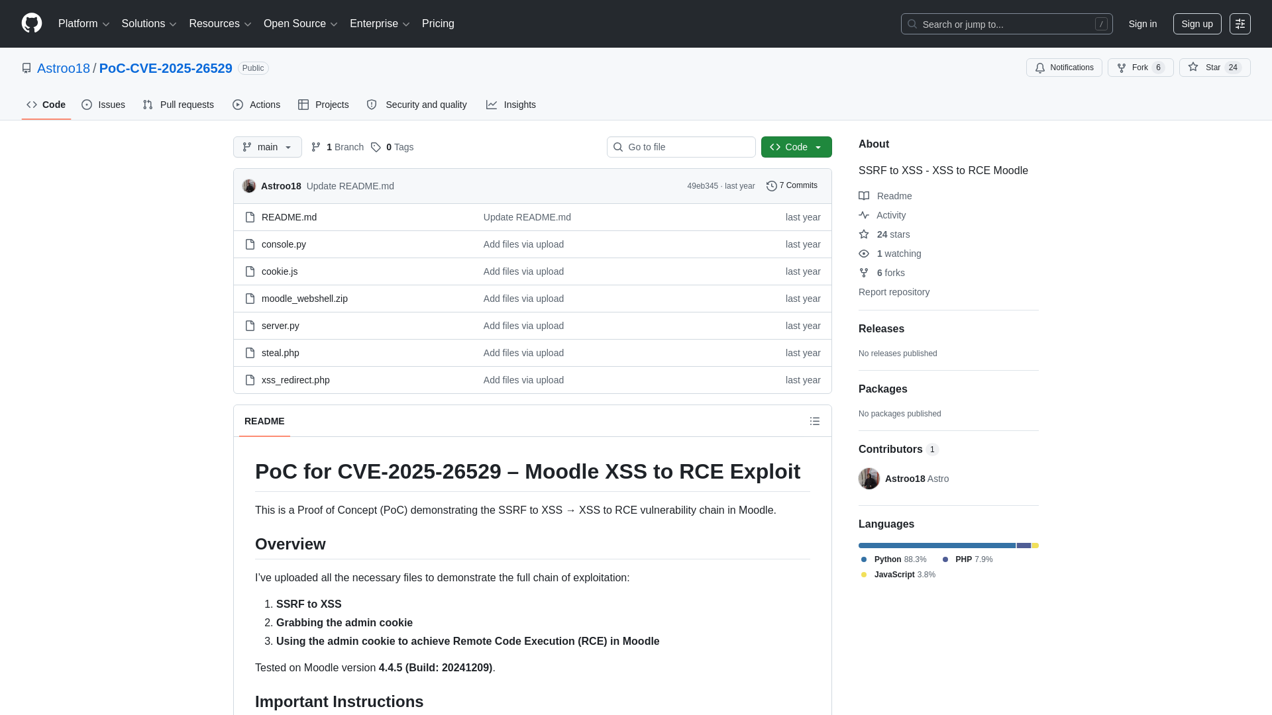Viewport: 1272px width, 715px height.
Task: Click the Astroo18 avatar in the commit row
Action: coord(249,186)
